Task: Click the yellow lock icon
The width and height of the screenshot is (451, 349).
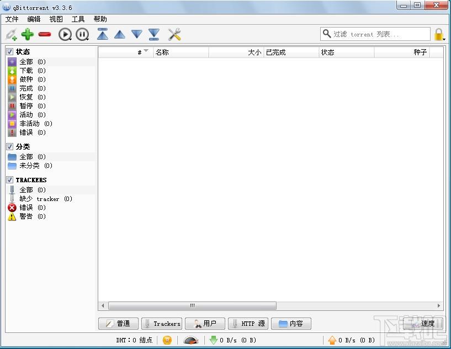Action: pos(438,35)
